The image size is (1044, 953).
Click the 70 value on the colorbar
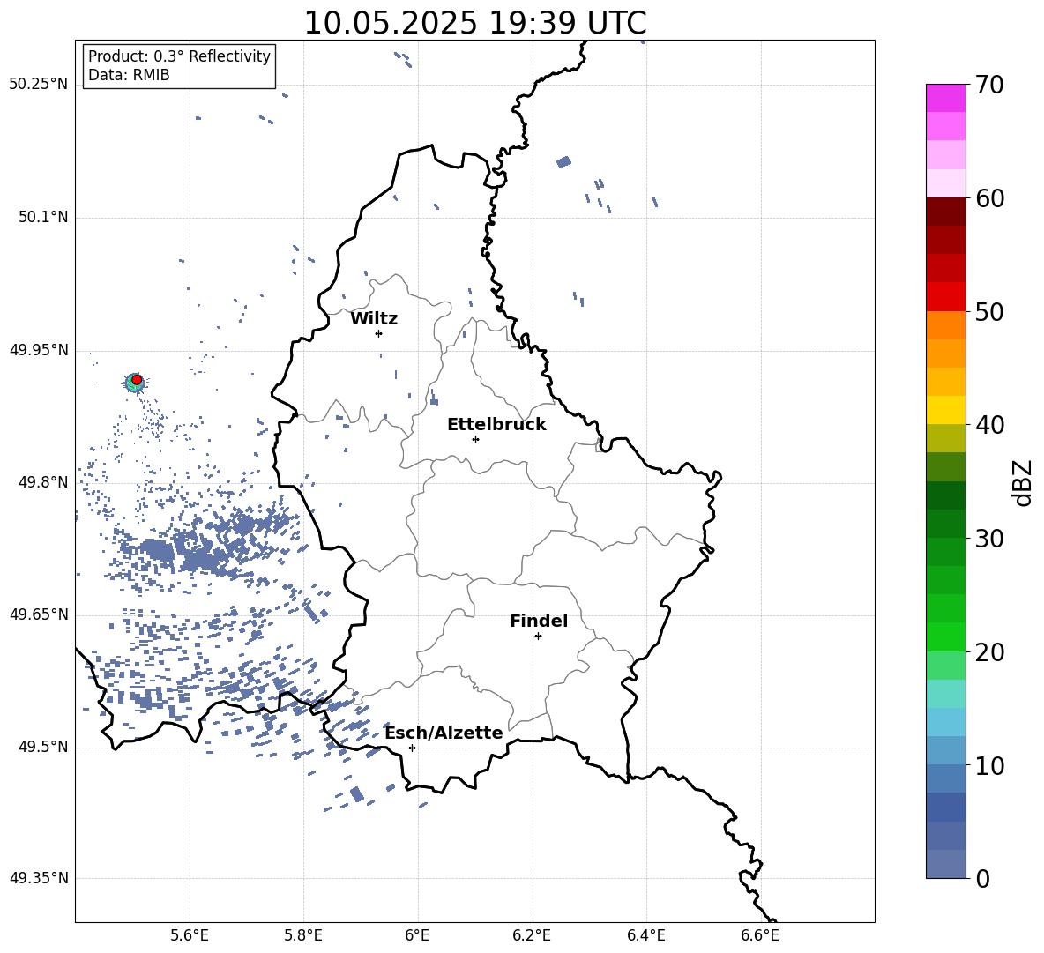(989, 86)
